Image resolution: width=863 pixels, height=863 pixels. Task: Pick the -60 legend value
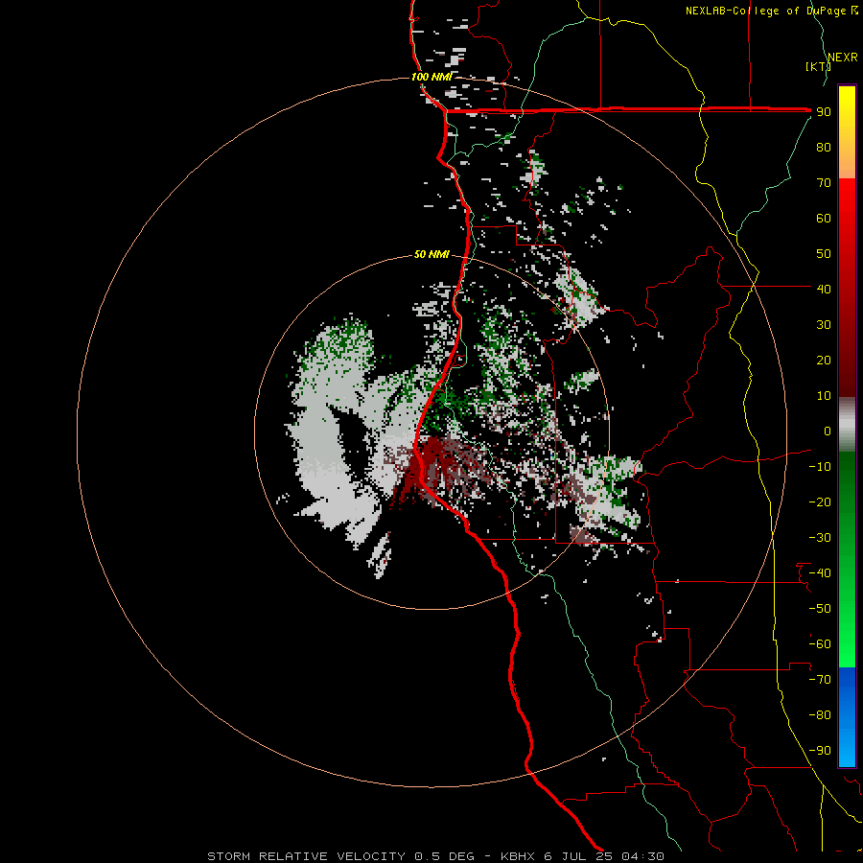coord(820,644)
